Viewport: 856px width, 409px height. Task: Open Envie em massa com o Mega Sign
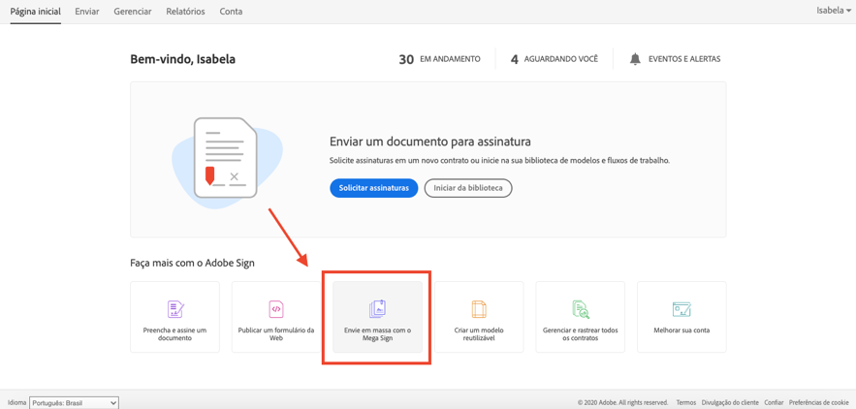coord(378,317)
